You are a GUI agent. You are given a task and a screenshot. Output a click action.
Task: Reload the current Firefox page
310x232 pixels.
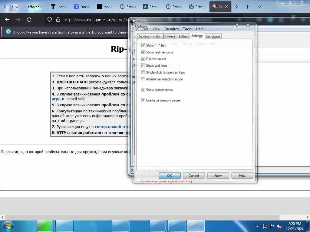coord(29,20)
